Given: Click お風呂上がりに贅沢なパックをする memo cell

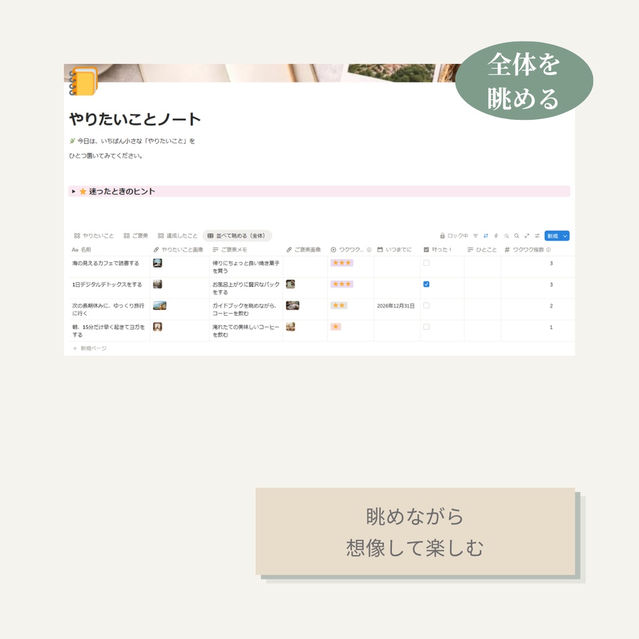Looking at the screenshot, I should pyautogui.click(x=246, y=288).
